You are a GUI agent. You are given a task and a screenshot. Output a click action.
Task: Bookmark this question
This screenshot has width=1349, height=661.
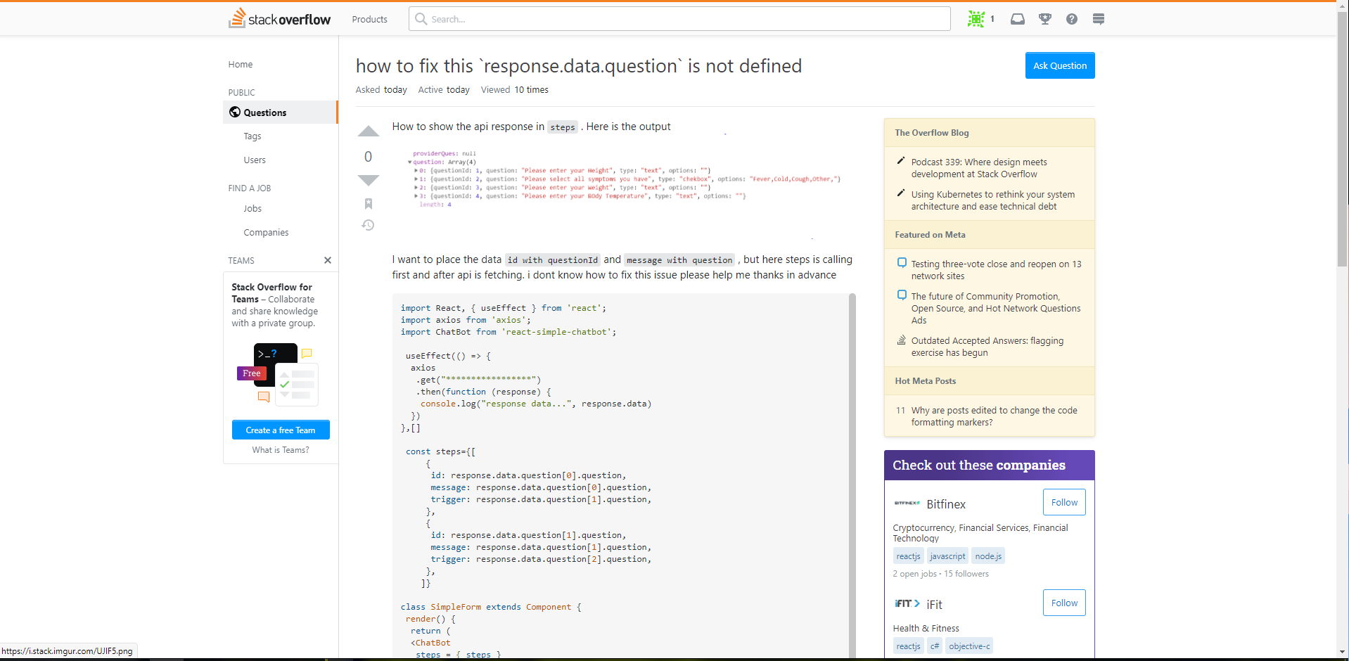368,204
